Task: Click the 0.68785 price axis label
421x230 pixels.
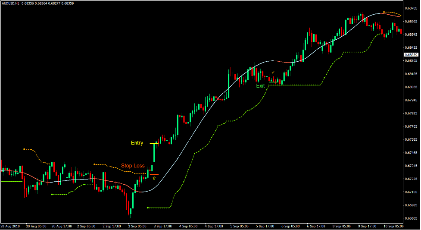Action: (x=412, y=8)
